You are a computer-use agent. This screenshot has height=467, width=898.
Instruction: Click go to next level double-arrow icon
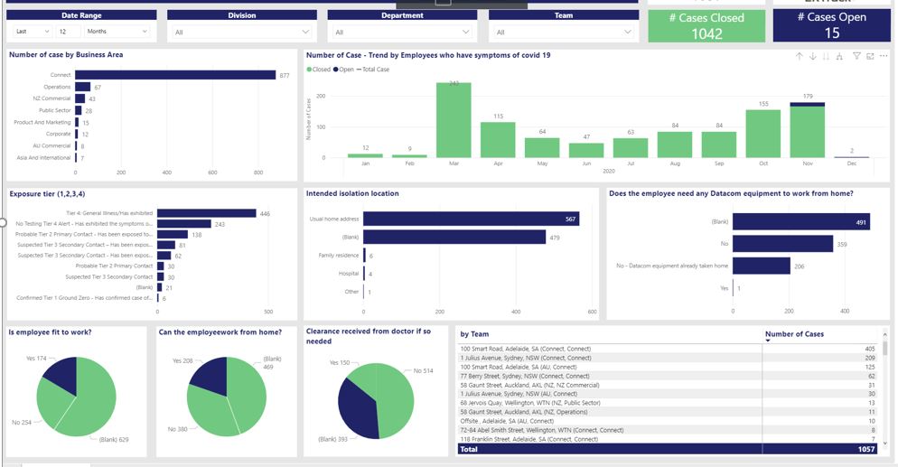[x=827, y=56]
